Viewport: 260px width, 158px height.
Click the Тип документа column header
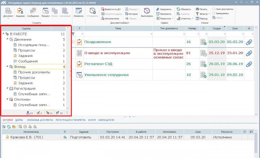169,28
